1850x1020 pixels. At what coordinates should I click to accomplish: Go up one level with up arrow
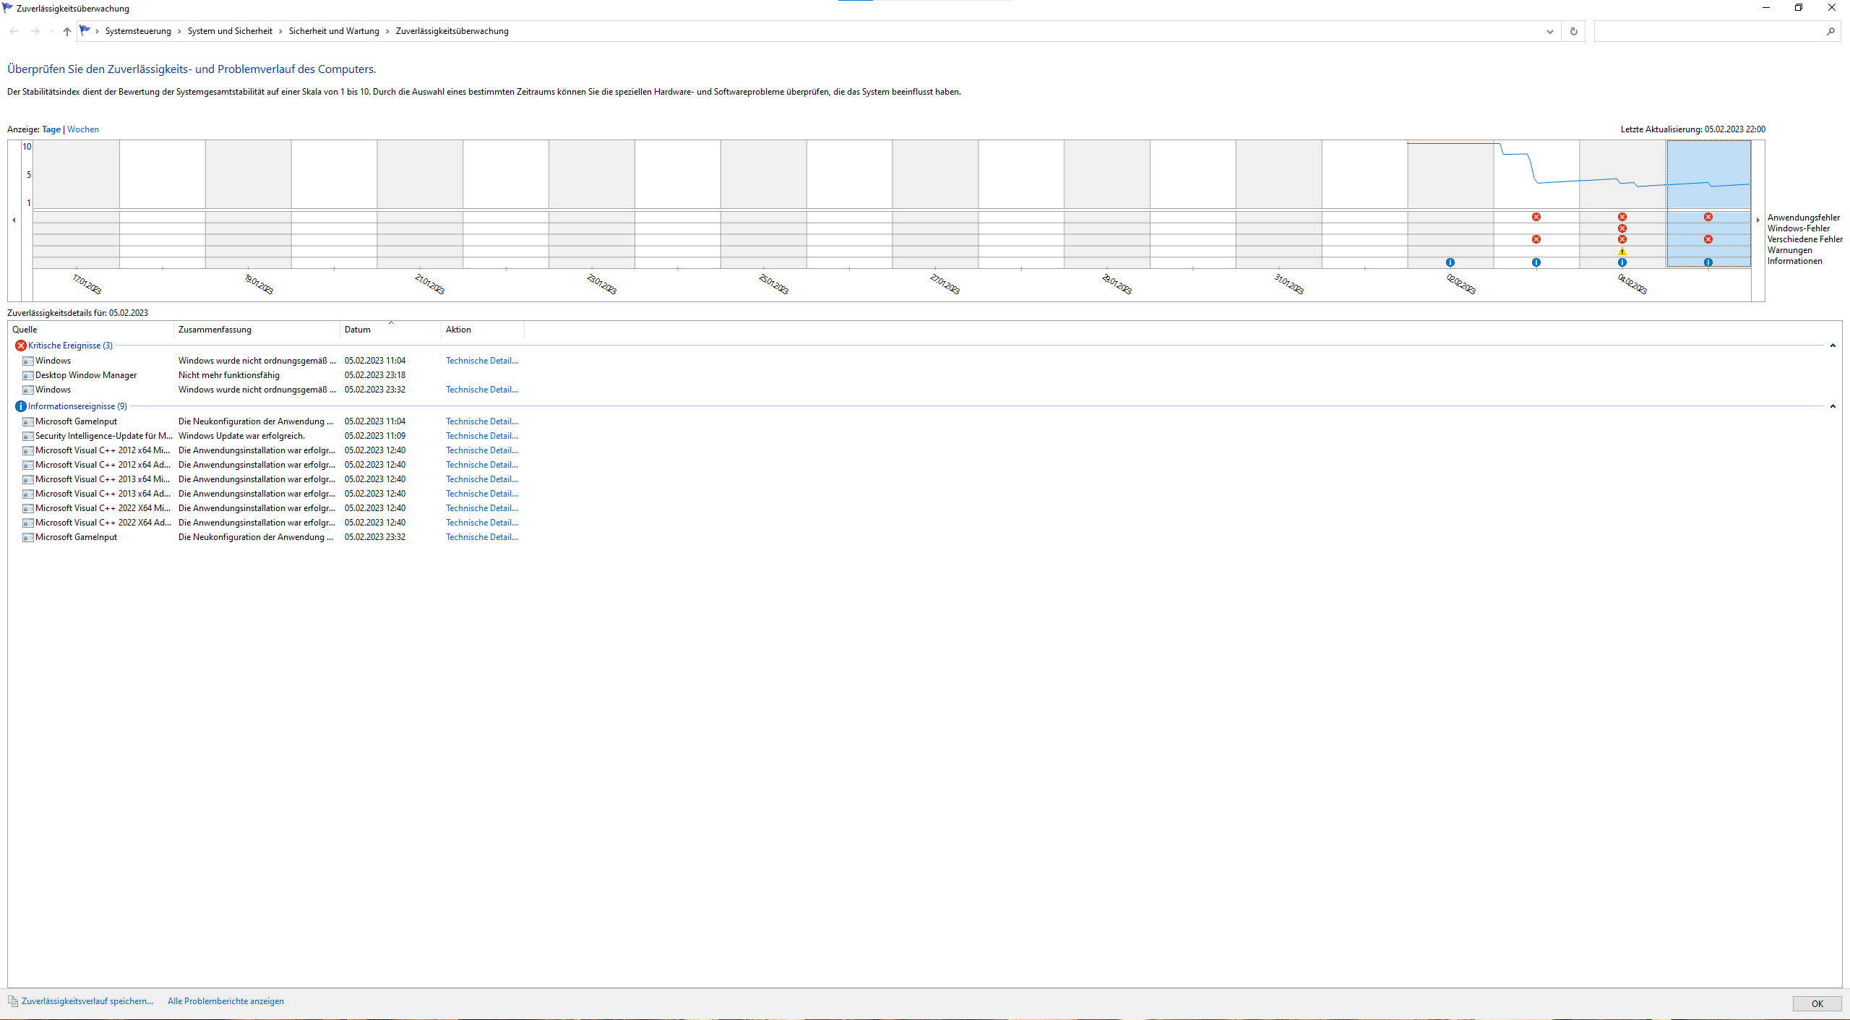point(67,31)
